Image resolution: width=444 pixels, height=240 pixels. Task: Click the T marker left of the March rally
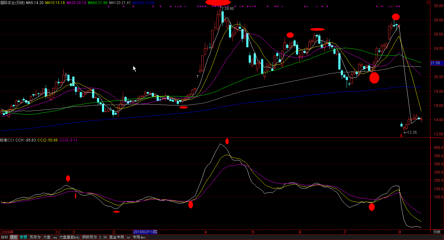click(197, 76)
